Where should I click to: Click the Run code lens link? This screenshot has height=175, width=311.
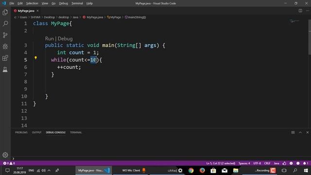(50, 38)
